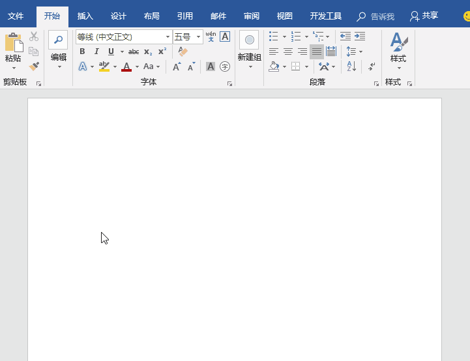Toggle bold formatting
Image resolution: width=470 pixels, height=361 pixels.
[x=82, y=51]
